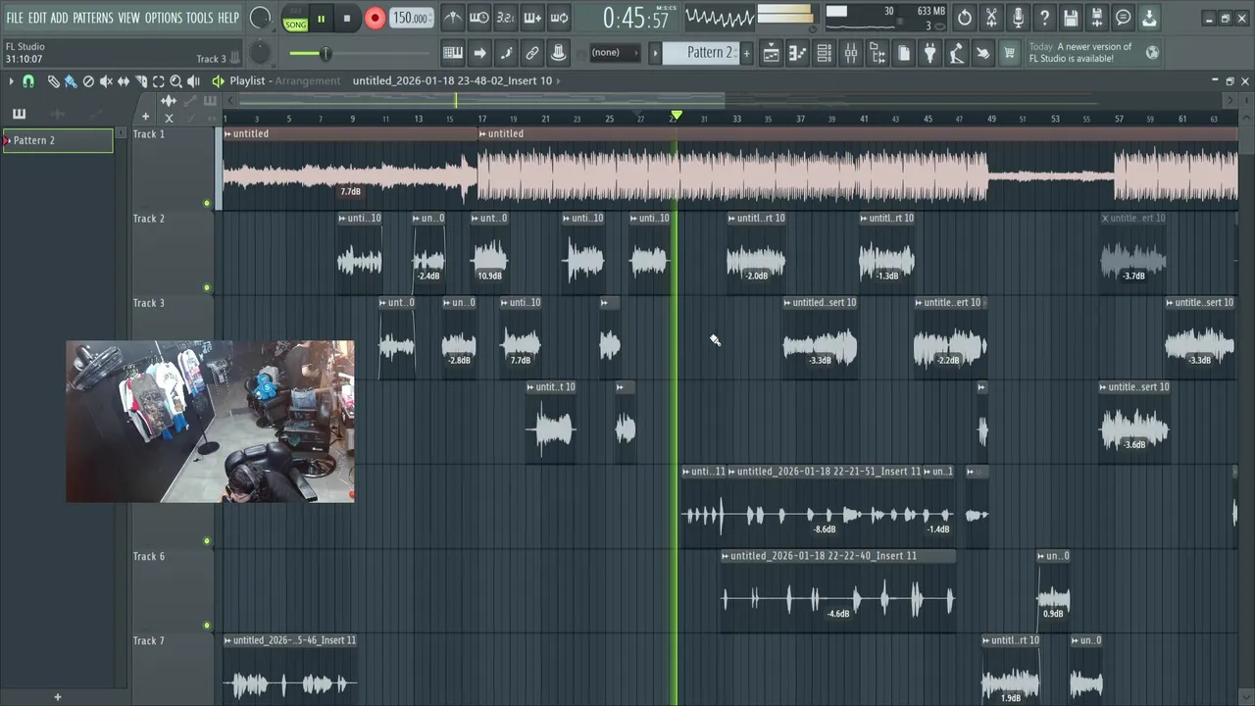1255x706 pixels.
Task: Open the OPTIONS menu
Action: [x=164, y=18]
